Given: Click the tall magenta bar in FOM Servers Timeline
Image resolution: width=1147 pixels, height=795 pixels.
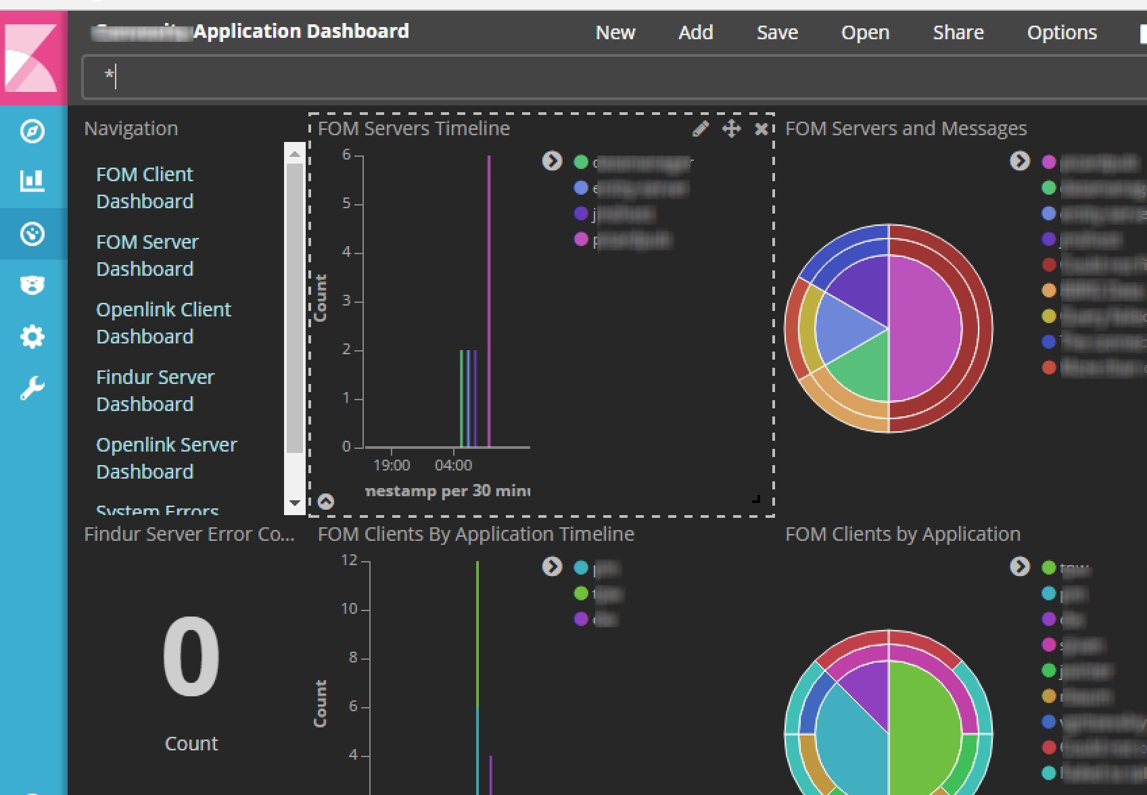Looking at the screenshot, I should 489,302.
